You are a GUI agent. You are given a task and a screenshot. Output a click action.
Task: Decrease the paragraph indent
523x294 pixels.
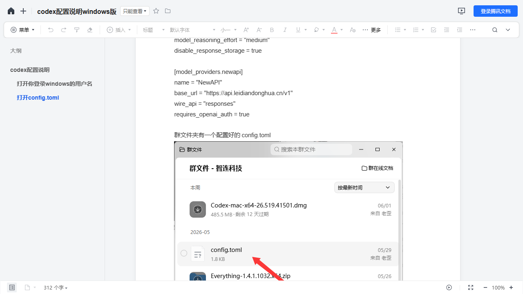pyautogui.click(x=447, y=30)
